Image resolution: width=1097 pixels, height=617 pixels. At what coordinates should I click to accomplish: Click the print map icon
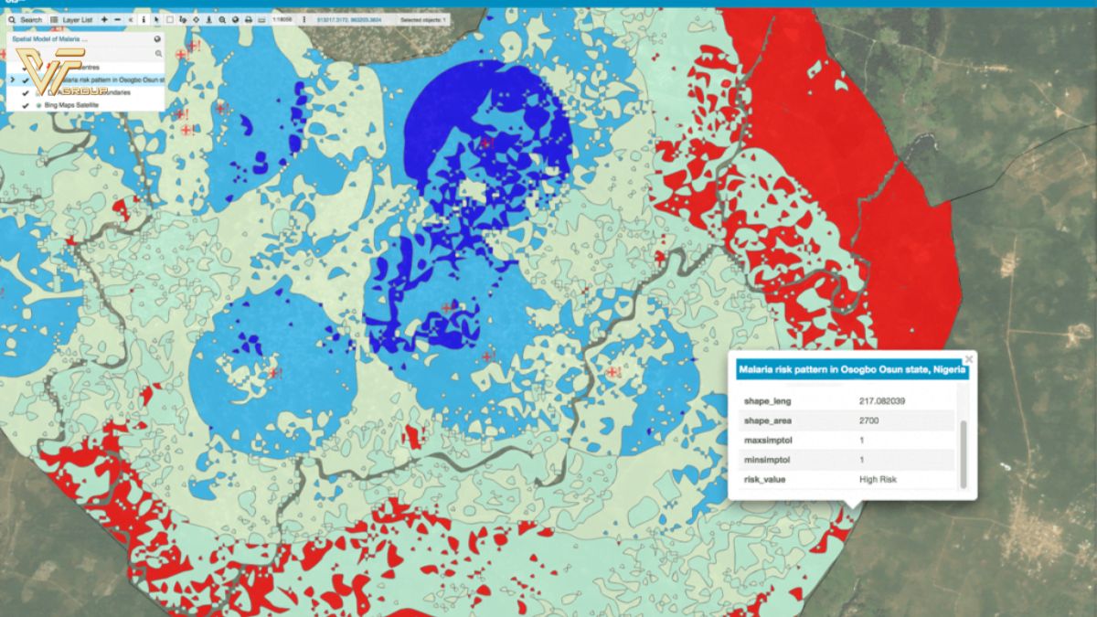(x=248, y=19)
